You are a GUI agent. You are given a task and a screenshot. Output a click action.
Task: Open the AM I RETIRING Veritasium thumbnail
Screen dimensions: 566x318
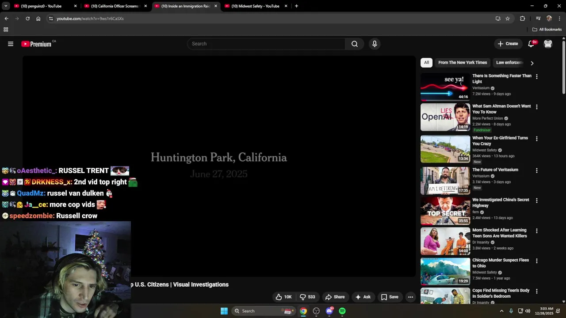click(x=445, y=181)
